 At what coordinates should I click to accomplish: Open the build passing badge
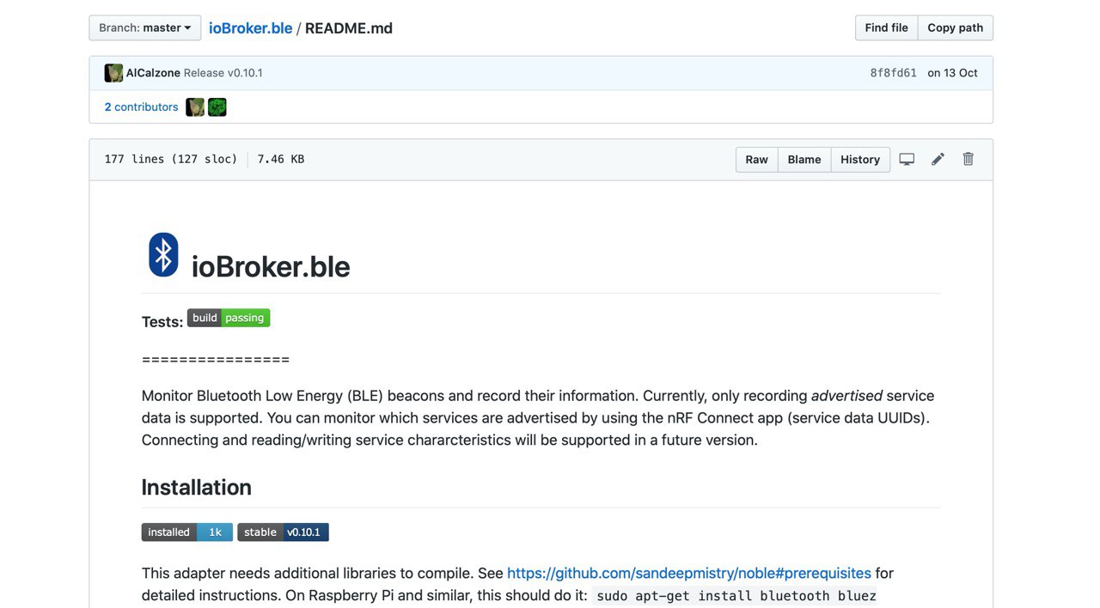(x=229, y=318)
